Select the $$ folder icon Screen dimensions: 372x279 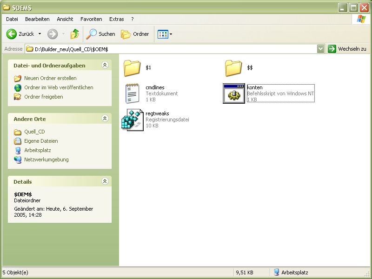click(x=233, y=68)
